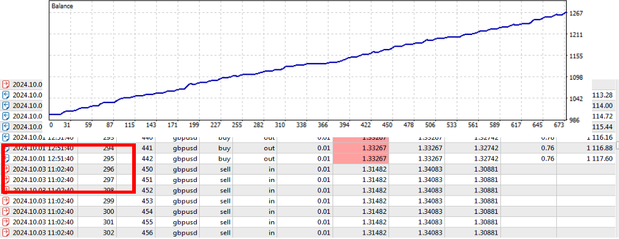Click 'out' direction in deal 295 row
The height and width of the screenshot is (239, 619).
click(269, 159)
